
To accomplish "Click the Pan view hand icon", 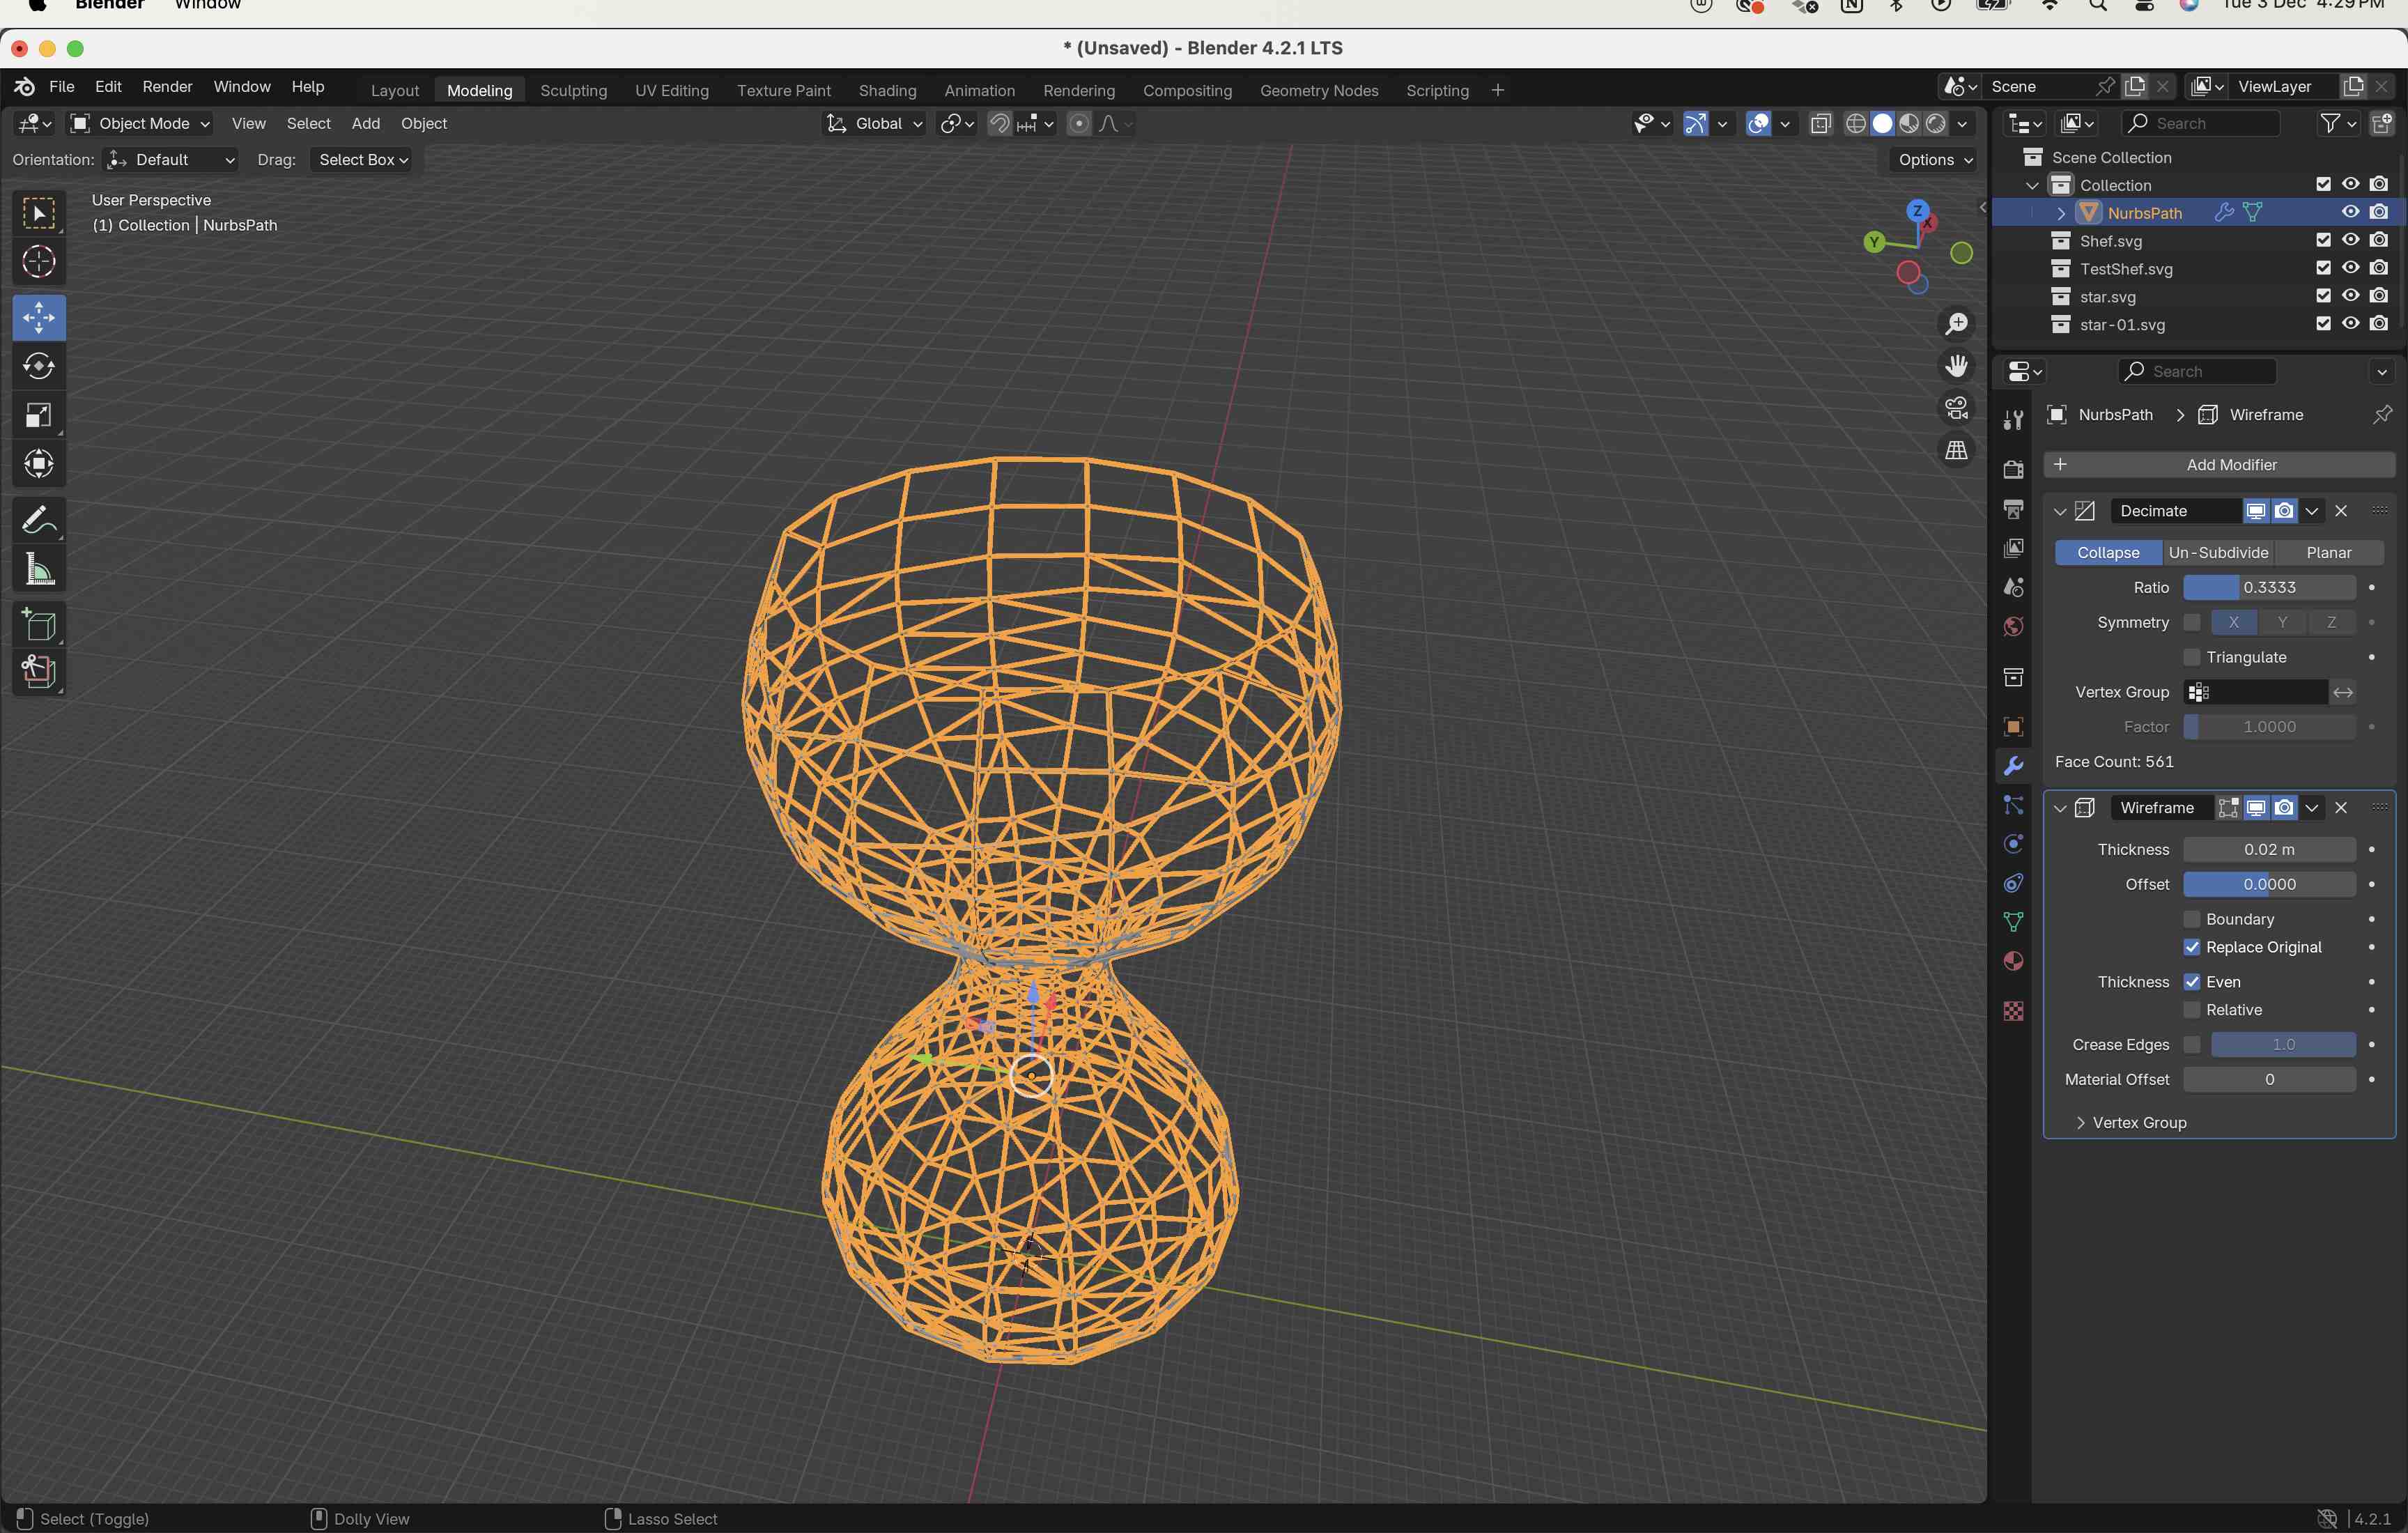I will click(x=1956, y=366).
